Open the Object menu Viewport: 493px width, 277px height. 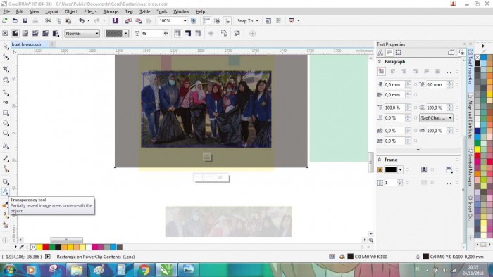point(71,12)
